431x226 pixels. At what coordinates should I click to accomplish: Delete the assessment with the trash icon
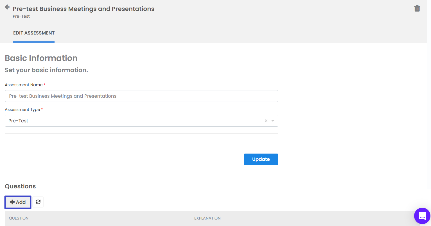pyautogui.click(x=417, y=8)
